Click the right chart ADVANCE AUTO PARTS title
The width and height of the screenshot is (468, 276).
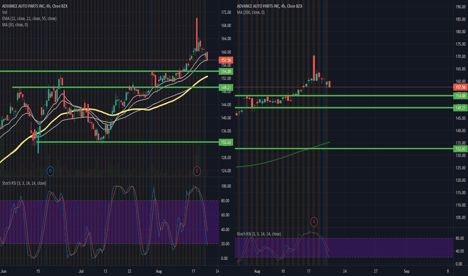click(270, 6)
